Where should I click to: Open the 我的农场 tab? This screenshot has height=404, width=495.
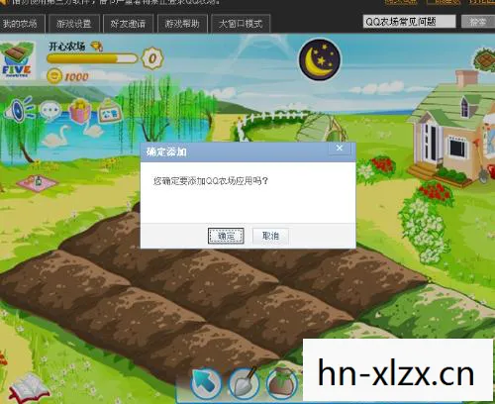(x=21, y=24)
